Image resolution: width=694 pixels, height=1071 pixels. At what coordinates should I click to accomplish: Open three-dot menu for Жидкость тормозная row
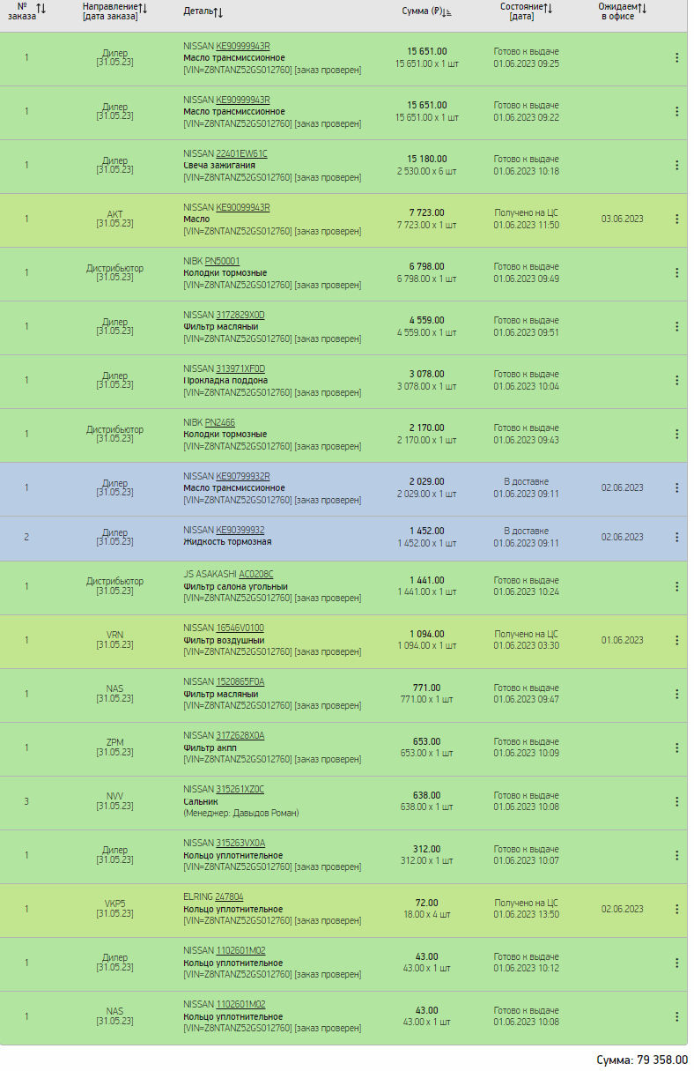point(676,537)
